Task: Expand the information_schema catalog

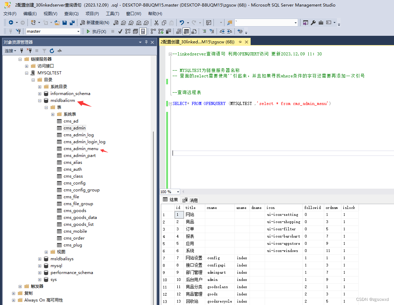Action: 40,94
